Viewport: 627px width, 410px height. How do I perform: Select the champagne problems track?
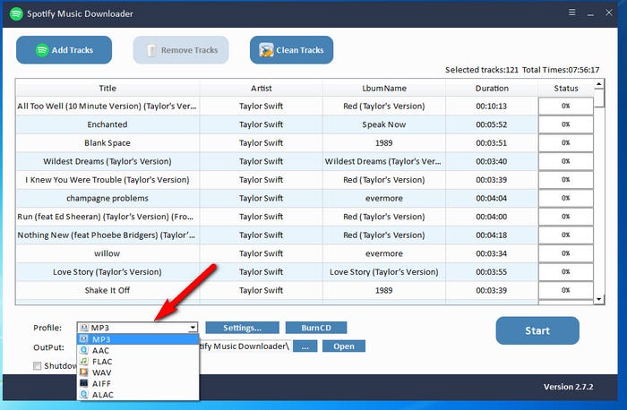(x=107, y=198)
